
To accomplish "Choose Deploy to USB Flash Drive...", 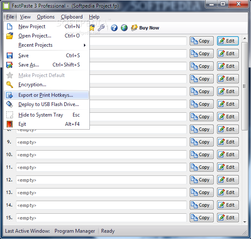I will point(47,104).
